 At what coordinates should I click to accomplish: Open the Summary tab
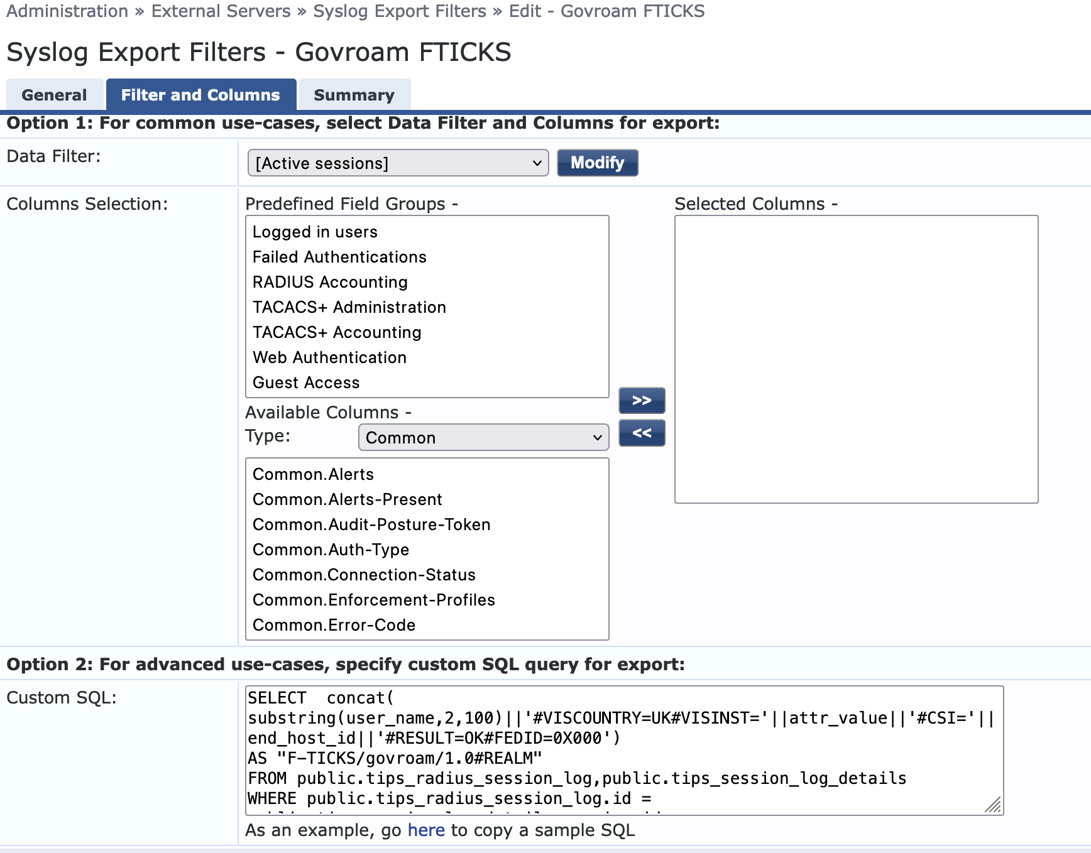tap(354, 95)
